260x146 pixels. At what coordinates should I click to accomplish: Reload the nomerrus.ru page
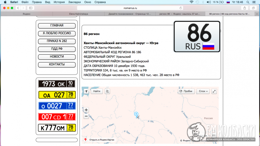pyautogui.click(x=181, y=8)
